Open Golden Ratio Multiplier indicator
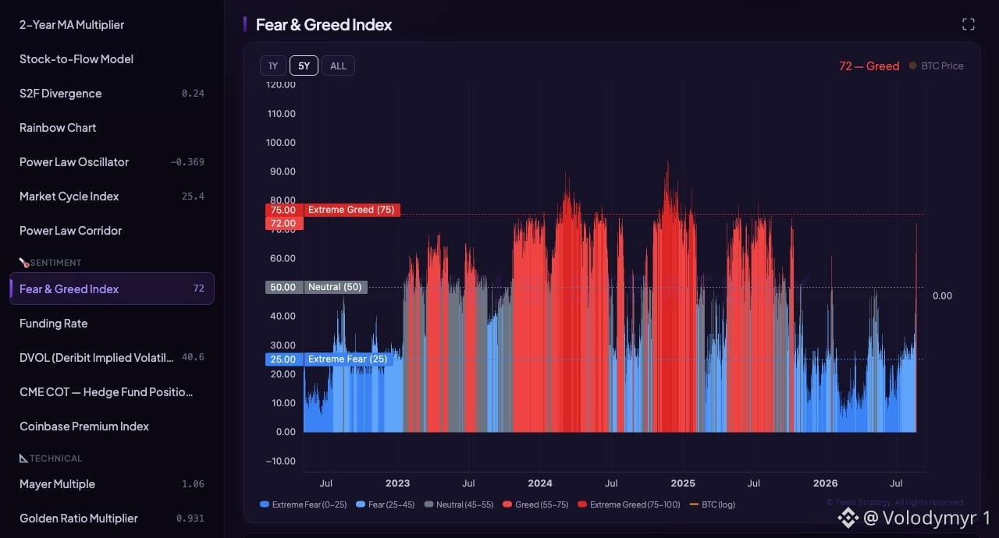Screen dimensions: 999x538 pos(112,519)
